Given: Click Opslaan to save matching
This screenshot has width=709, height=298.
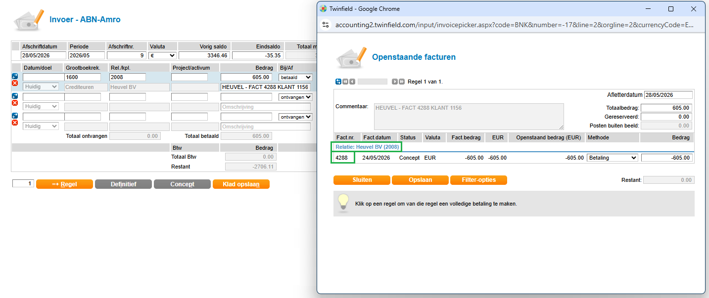Looking at the screenshot, I should click(420, 180).
